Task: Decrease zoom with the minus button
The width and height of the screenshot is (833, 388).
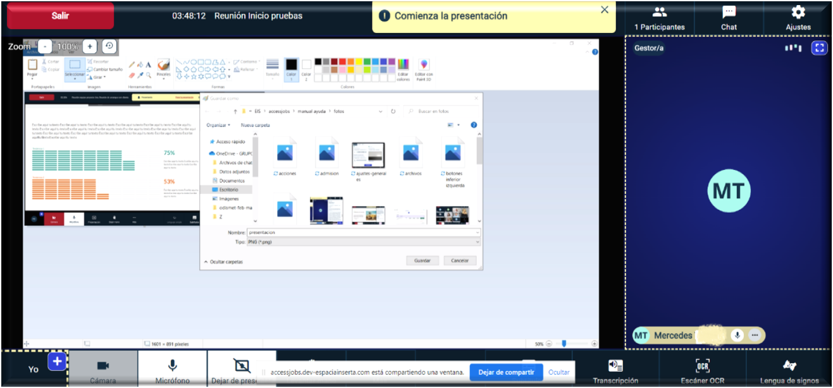Action: tap(45, 46)
